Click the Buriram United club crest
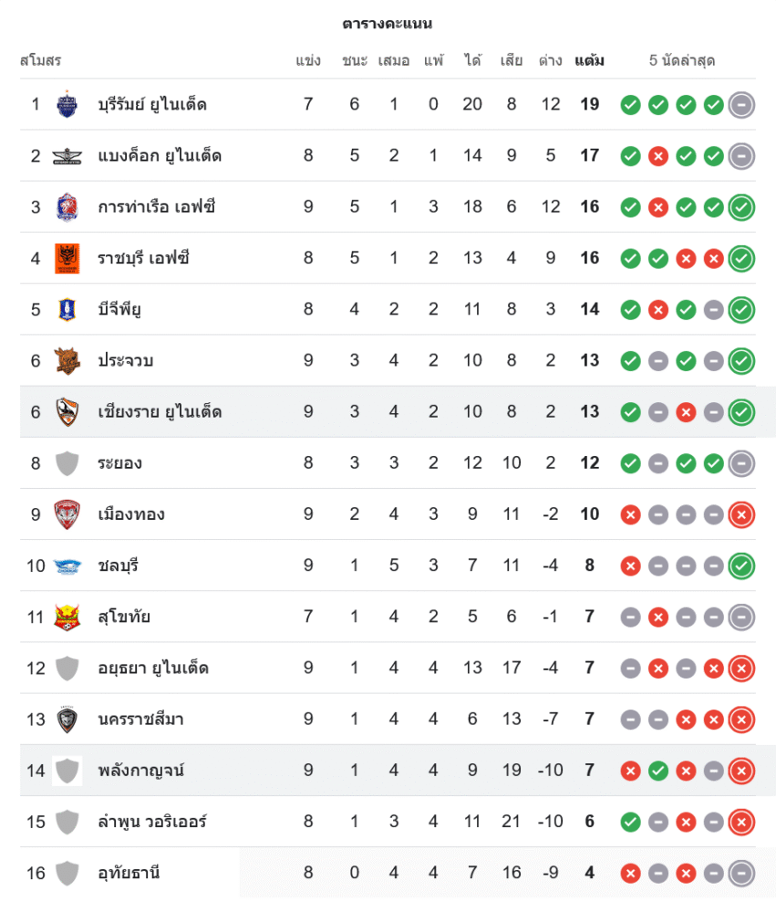The image size is (776, 912). [x=67, y=104]
